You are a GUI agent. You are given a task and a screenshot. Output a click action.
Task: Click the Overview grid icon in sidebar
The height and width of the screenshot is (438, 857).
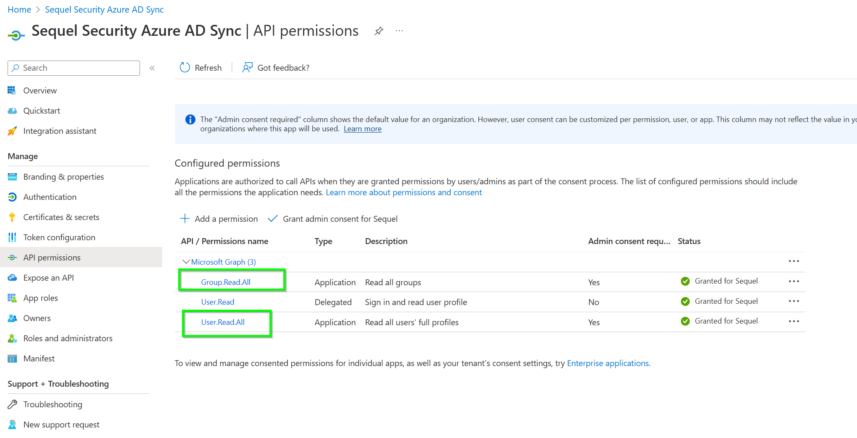12,90
